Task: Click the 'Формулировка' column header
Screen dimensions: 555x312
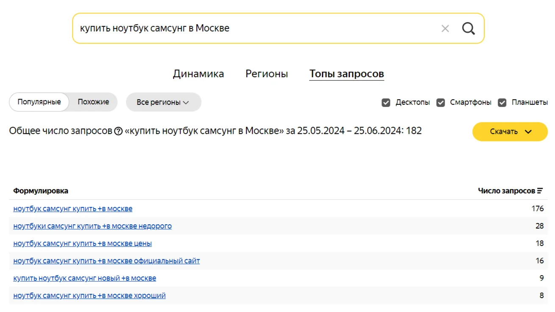Action: pos(41,191)
